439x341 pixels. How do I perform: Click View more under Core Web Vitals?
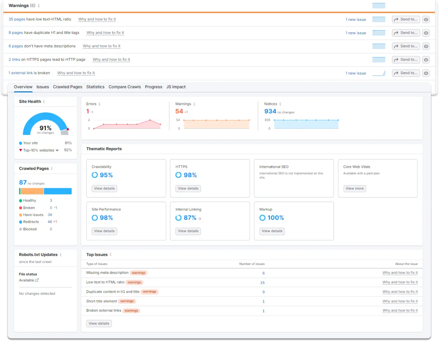355,189
